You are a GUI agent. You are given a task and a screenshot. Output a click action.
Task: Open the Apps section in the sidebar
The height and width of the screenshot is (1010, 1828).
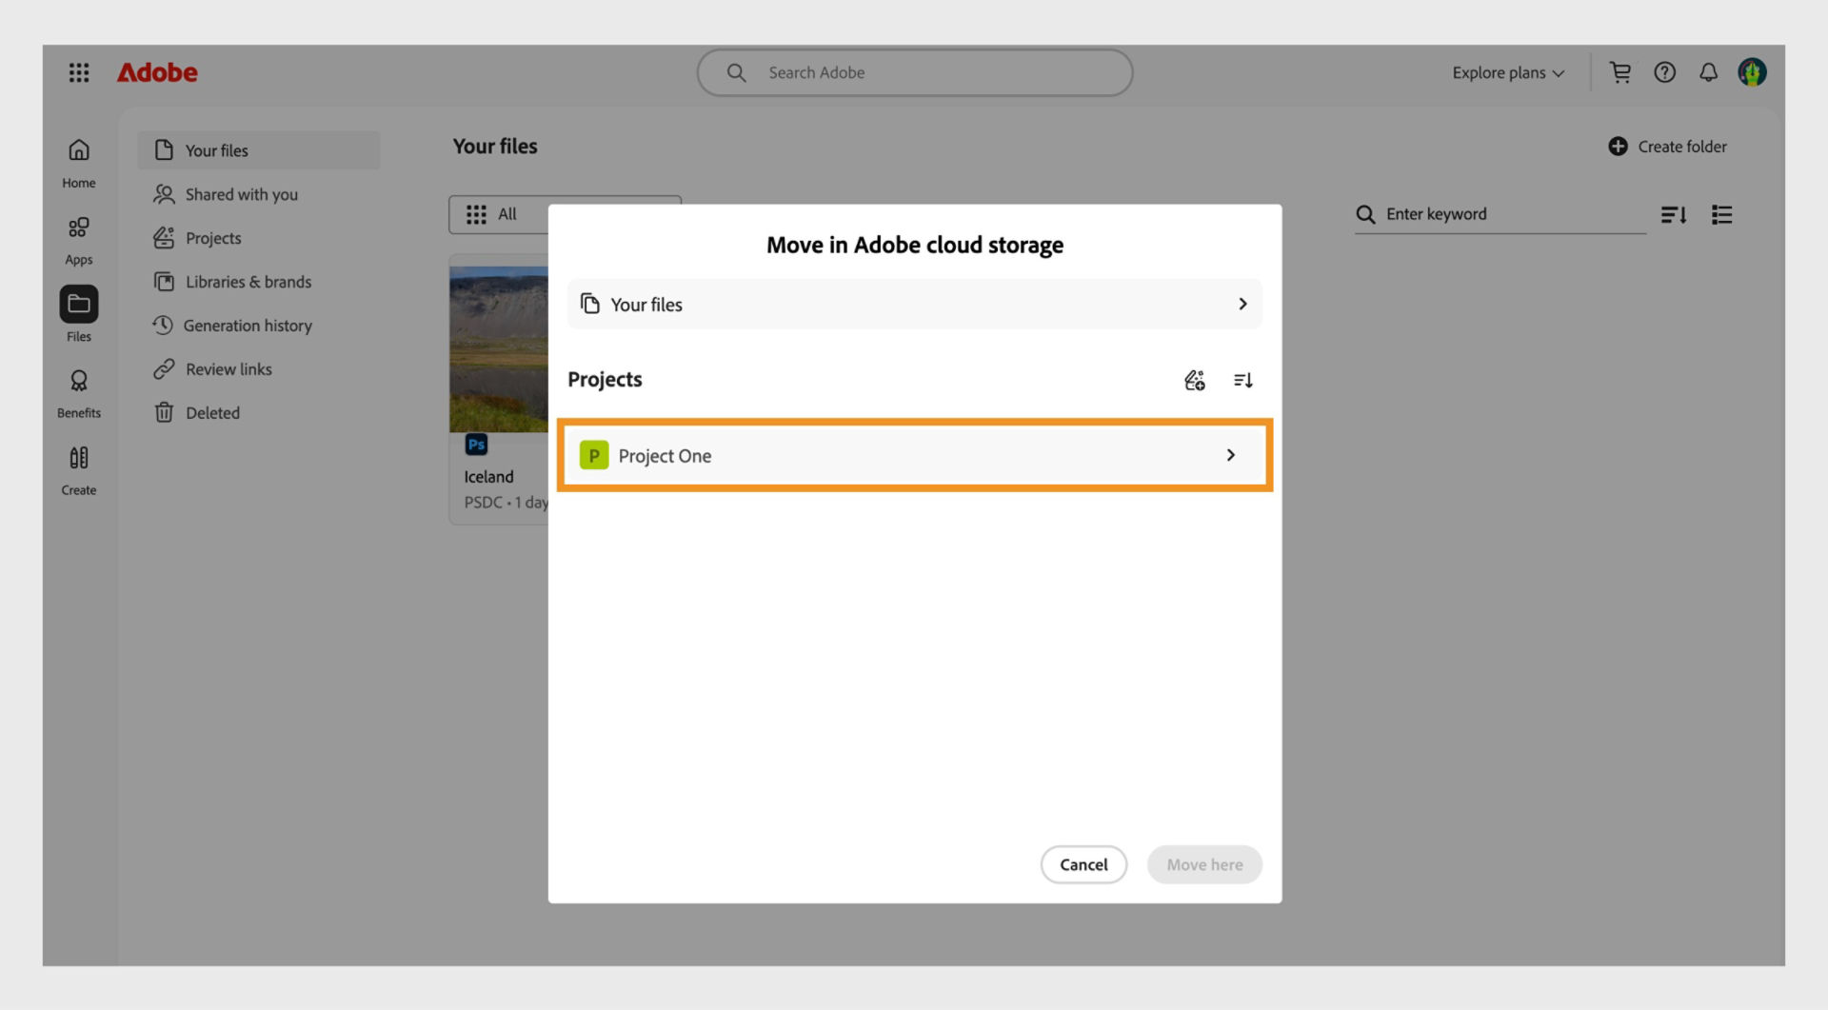tap(79, 238)
